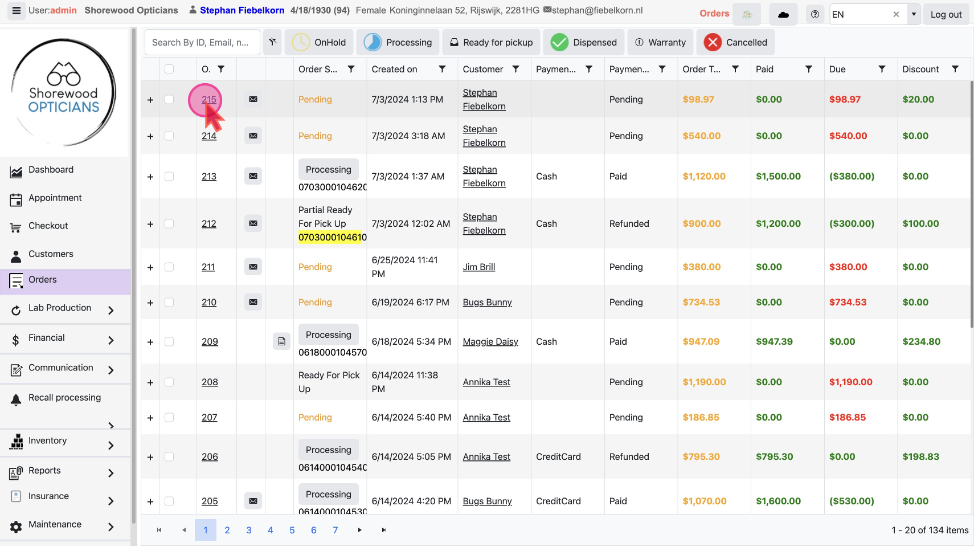Click the Order Status column filter icon
Screen dimensions: 974x559
[x=351, y=69]
